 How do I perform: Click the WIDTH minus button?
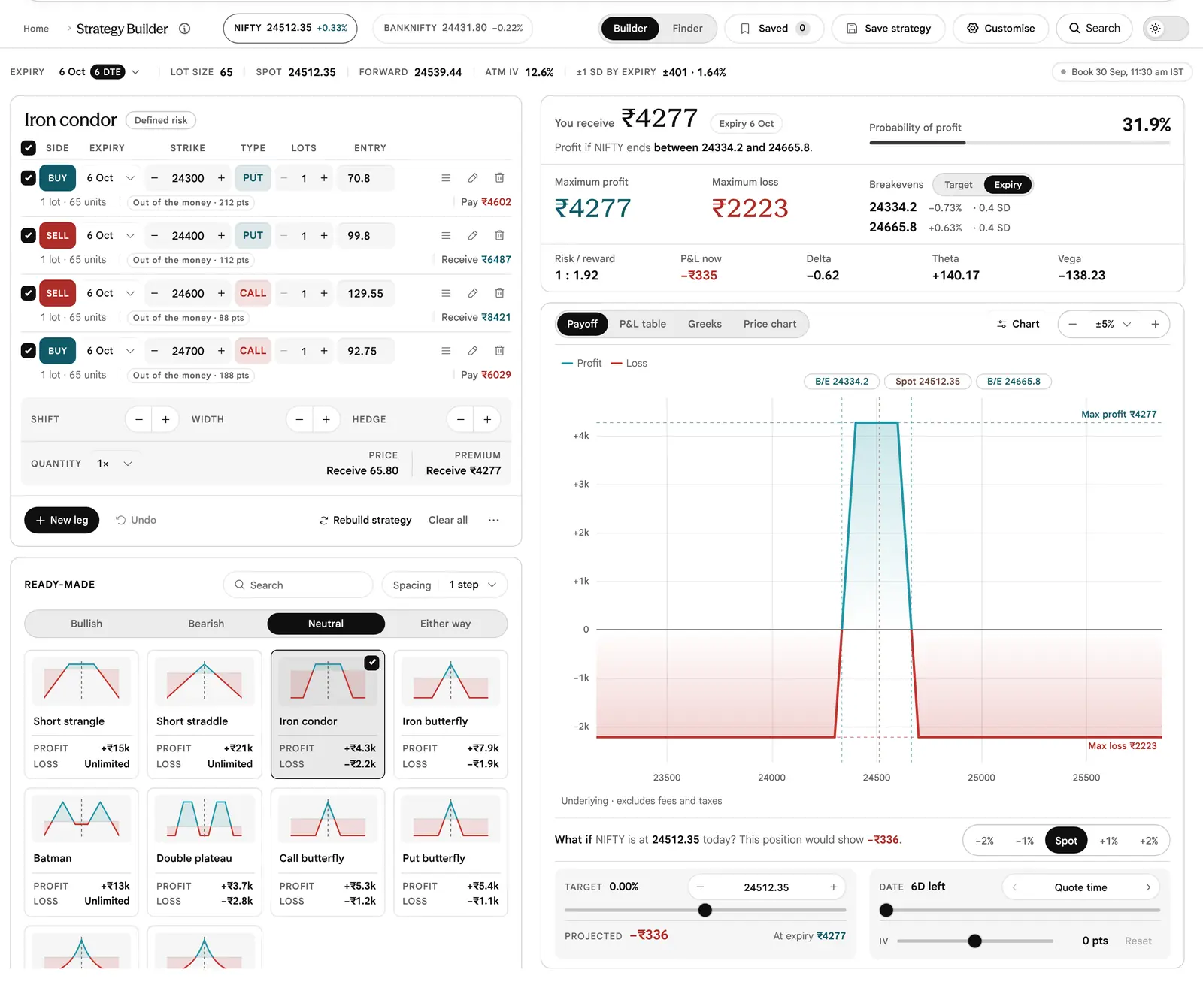(299, 419)
